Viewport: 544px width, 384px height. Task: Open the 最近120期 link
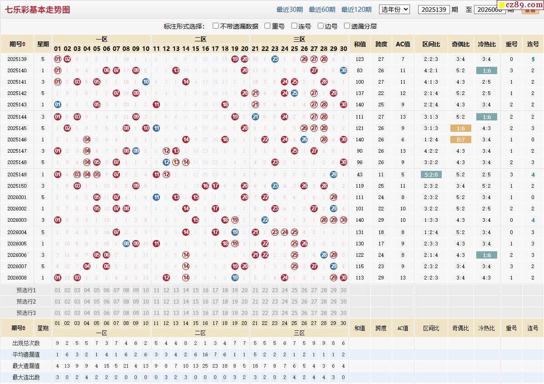click(x=356, y=10)
